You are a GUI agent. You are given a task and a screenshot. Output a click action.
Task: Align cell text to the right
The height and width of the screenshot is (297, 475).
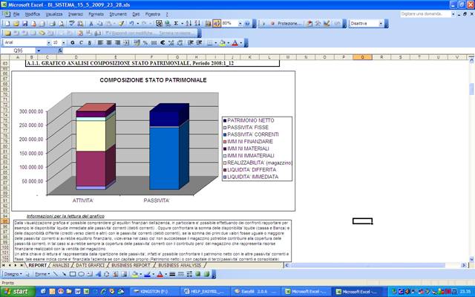[x=117, y=43]
